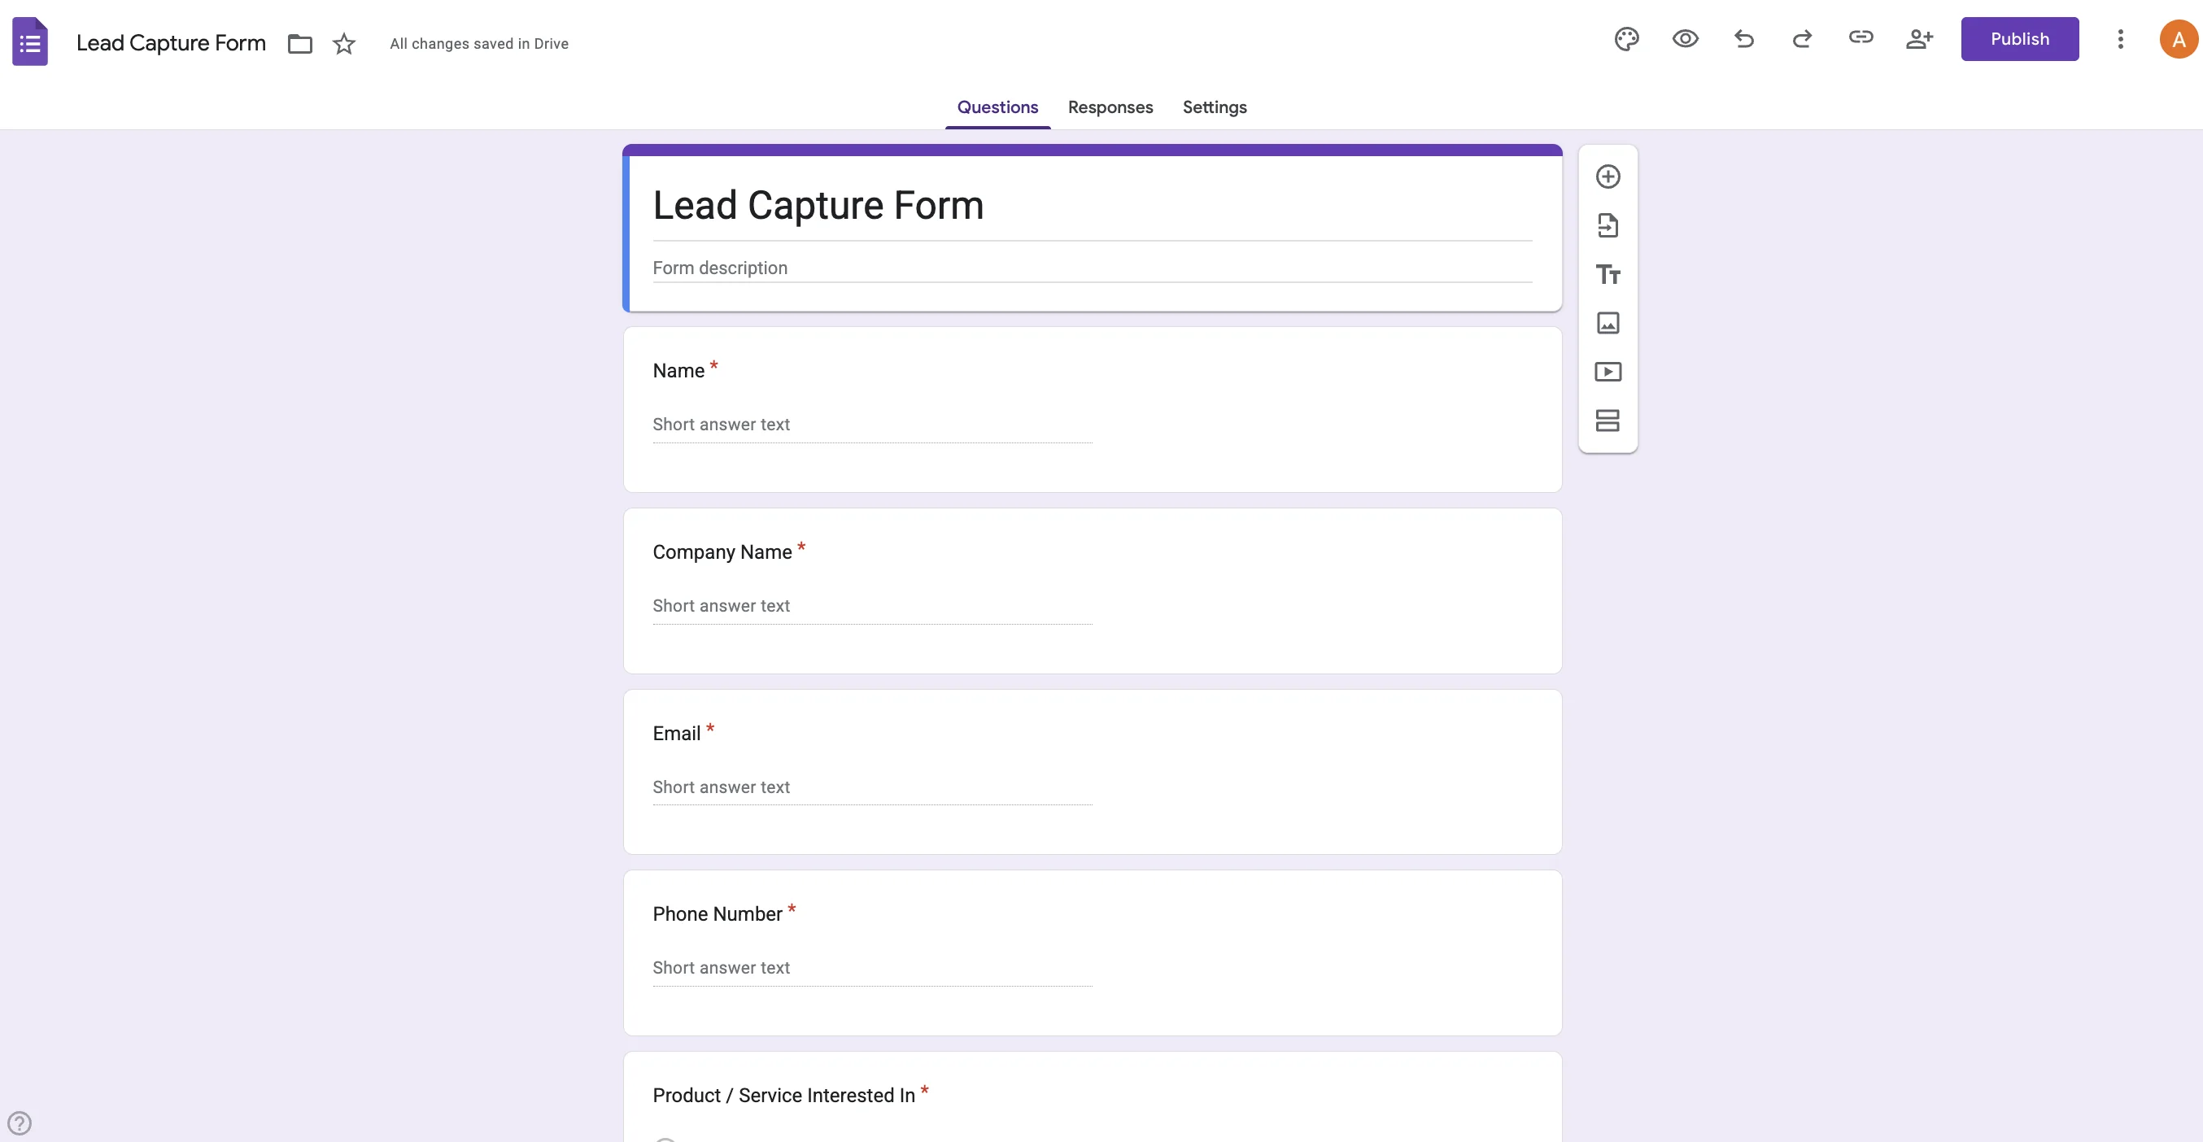Image resolution: width=2203 pixels, height=1142 pixels.
Task: Customize theme with the palette icon
Action: tap(1625, 39)
